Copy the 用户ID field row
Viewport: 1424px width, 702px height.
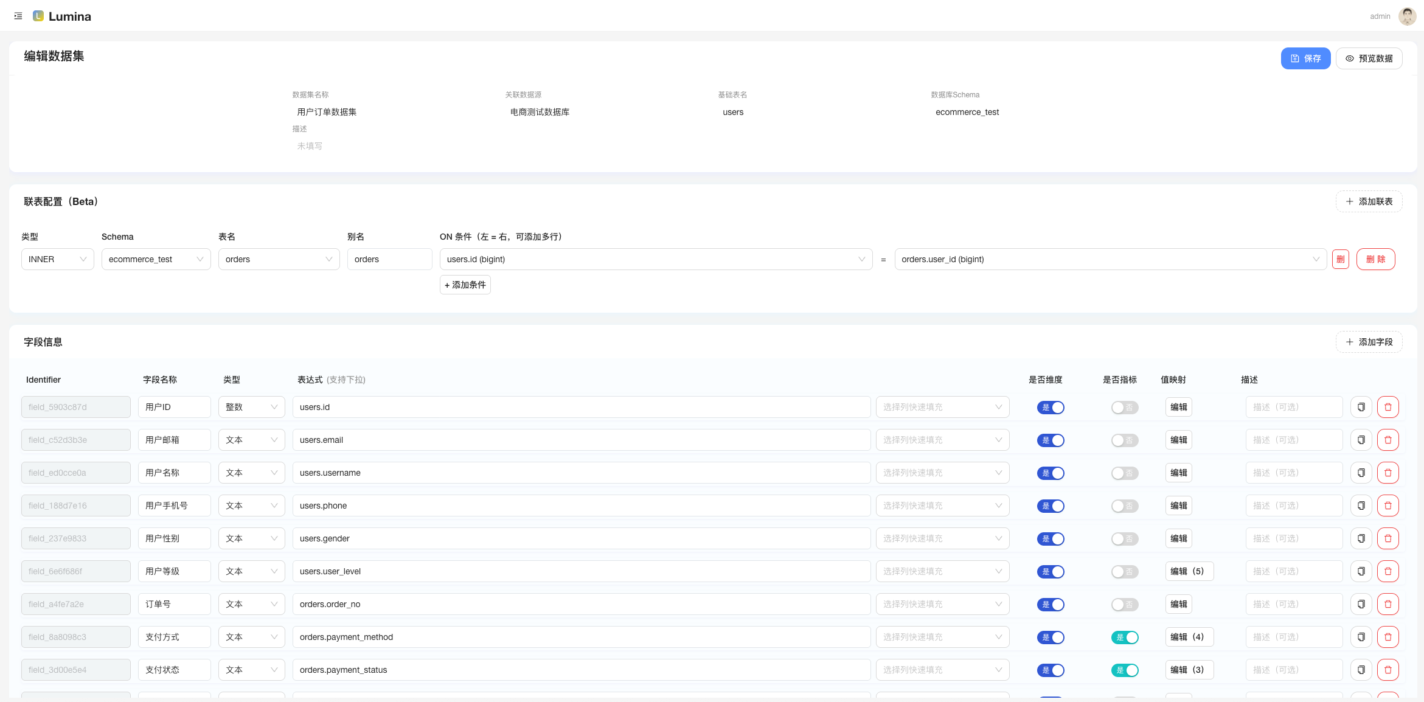[1361, 407]
